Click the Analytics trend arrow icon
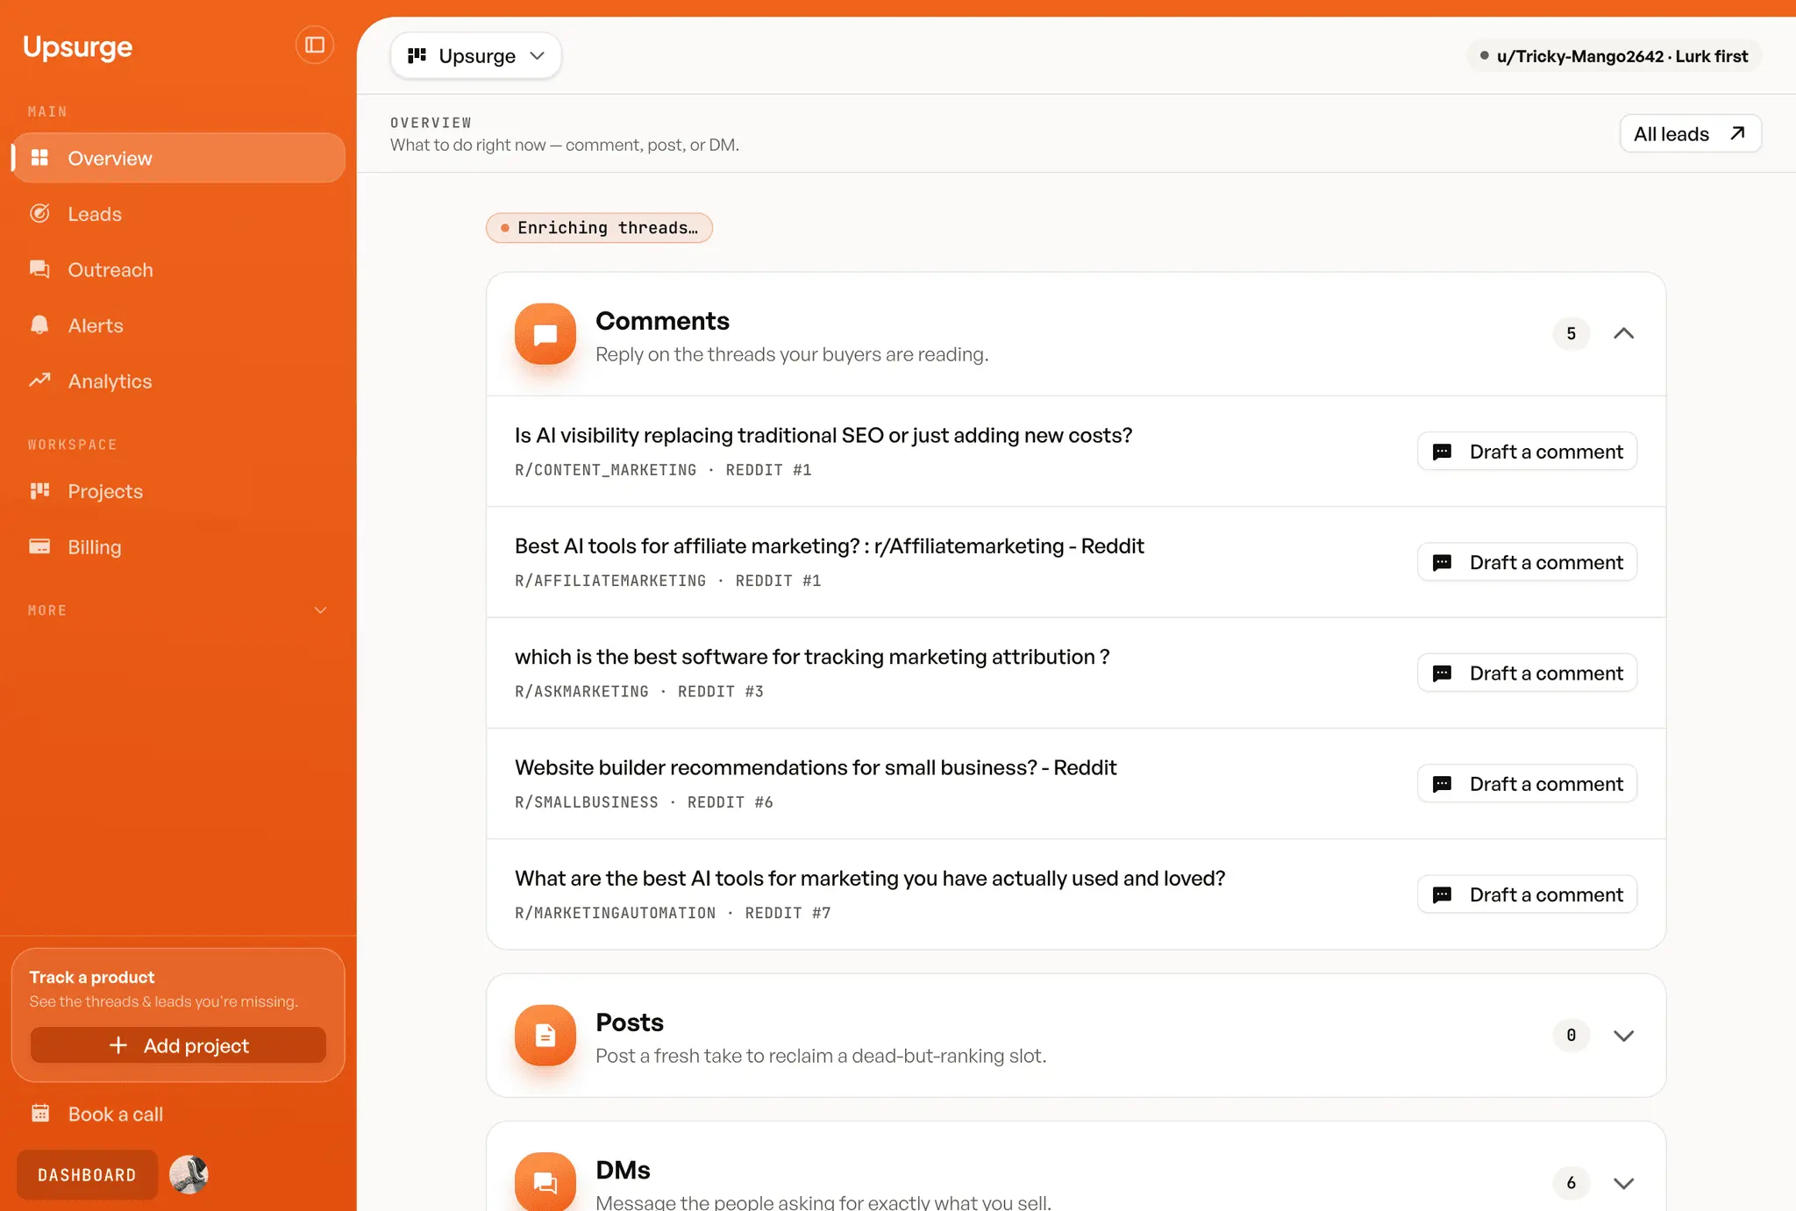This screenshot has width=1796, height=1211. coord(39,380)
